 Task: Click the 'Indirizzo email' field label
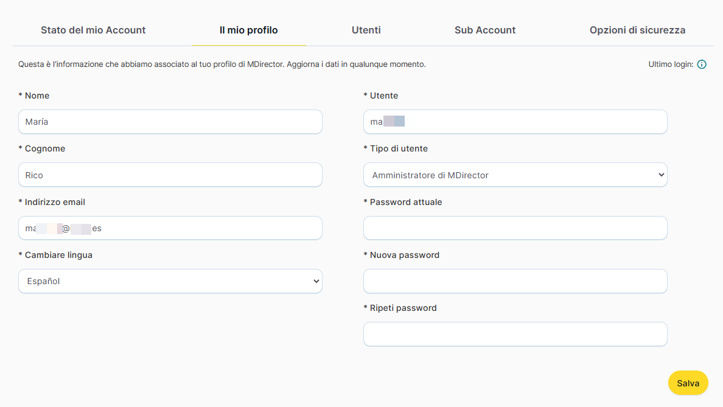coord(55,202)
